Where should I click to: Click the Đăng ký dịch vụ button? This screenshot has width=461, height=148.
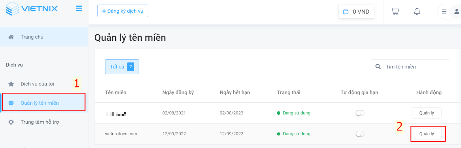123,11
